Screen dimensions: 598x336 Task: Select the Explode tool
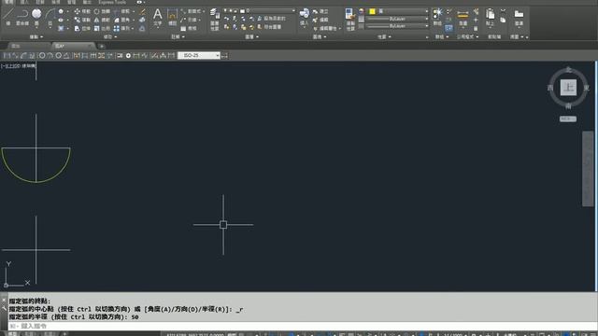click(x=142, y=20)
